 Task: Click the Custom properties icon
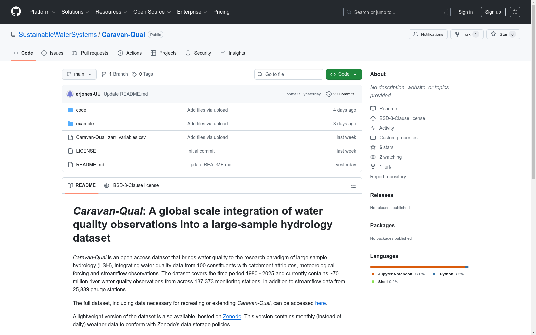point(373,138)
